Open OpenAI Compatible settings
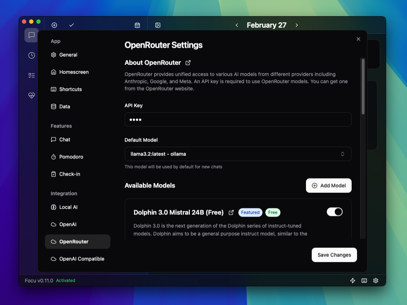 point(78,259)
